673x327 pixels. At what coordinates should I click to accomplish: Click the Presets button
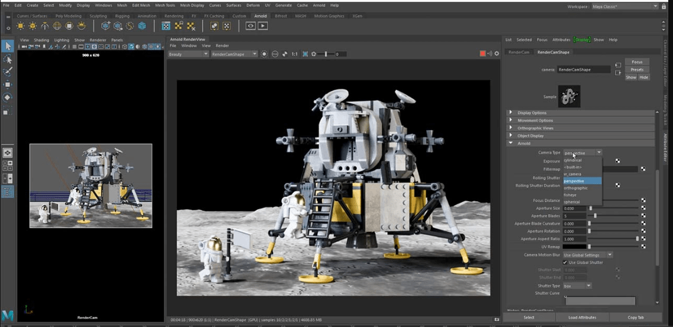[x=637, y=69]
